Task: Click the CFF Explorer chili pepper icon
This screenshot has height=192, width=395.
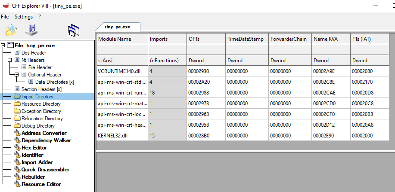Action: [x=6, y=6]
